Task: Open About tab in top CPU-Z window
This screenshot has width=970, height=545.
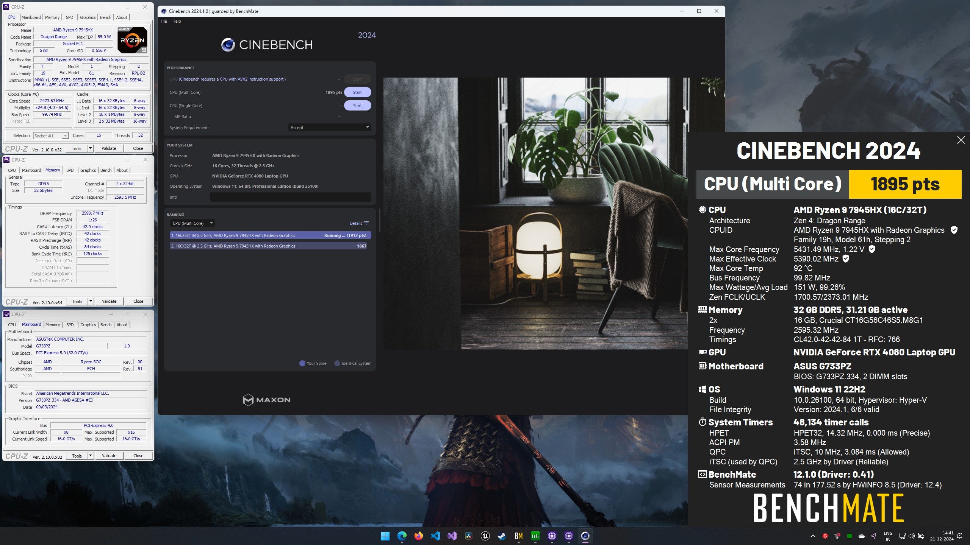Action: click(x=122, y=17)
